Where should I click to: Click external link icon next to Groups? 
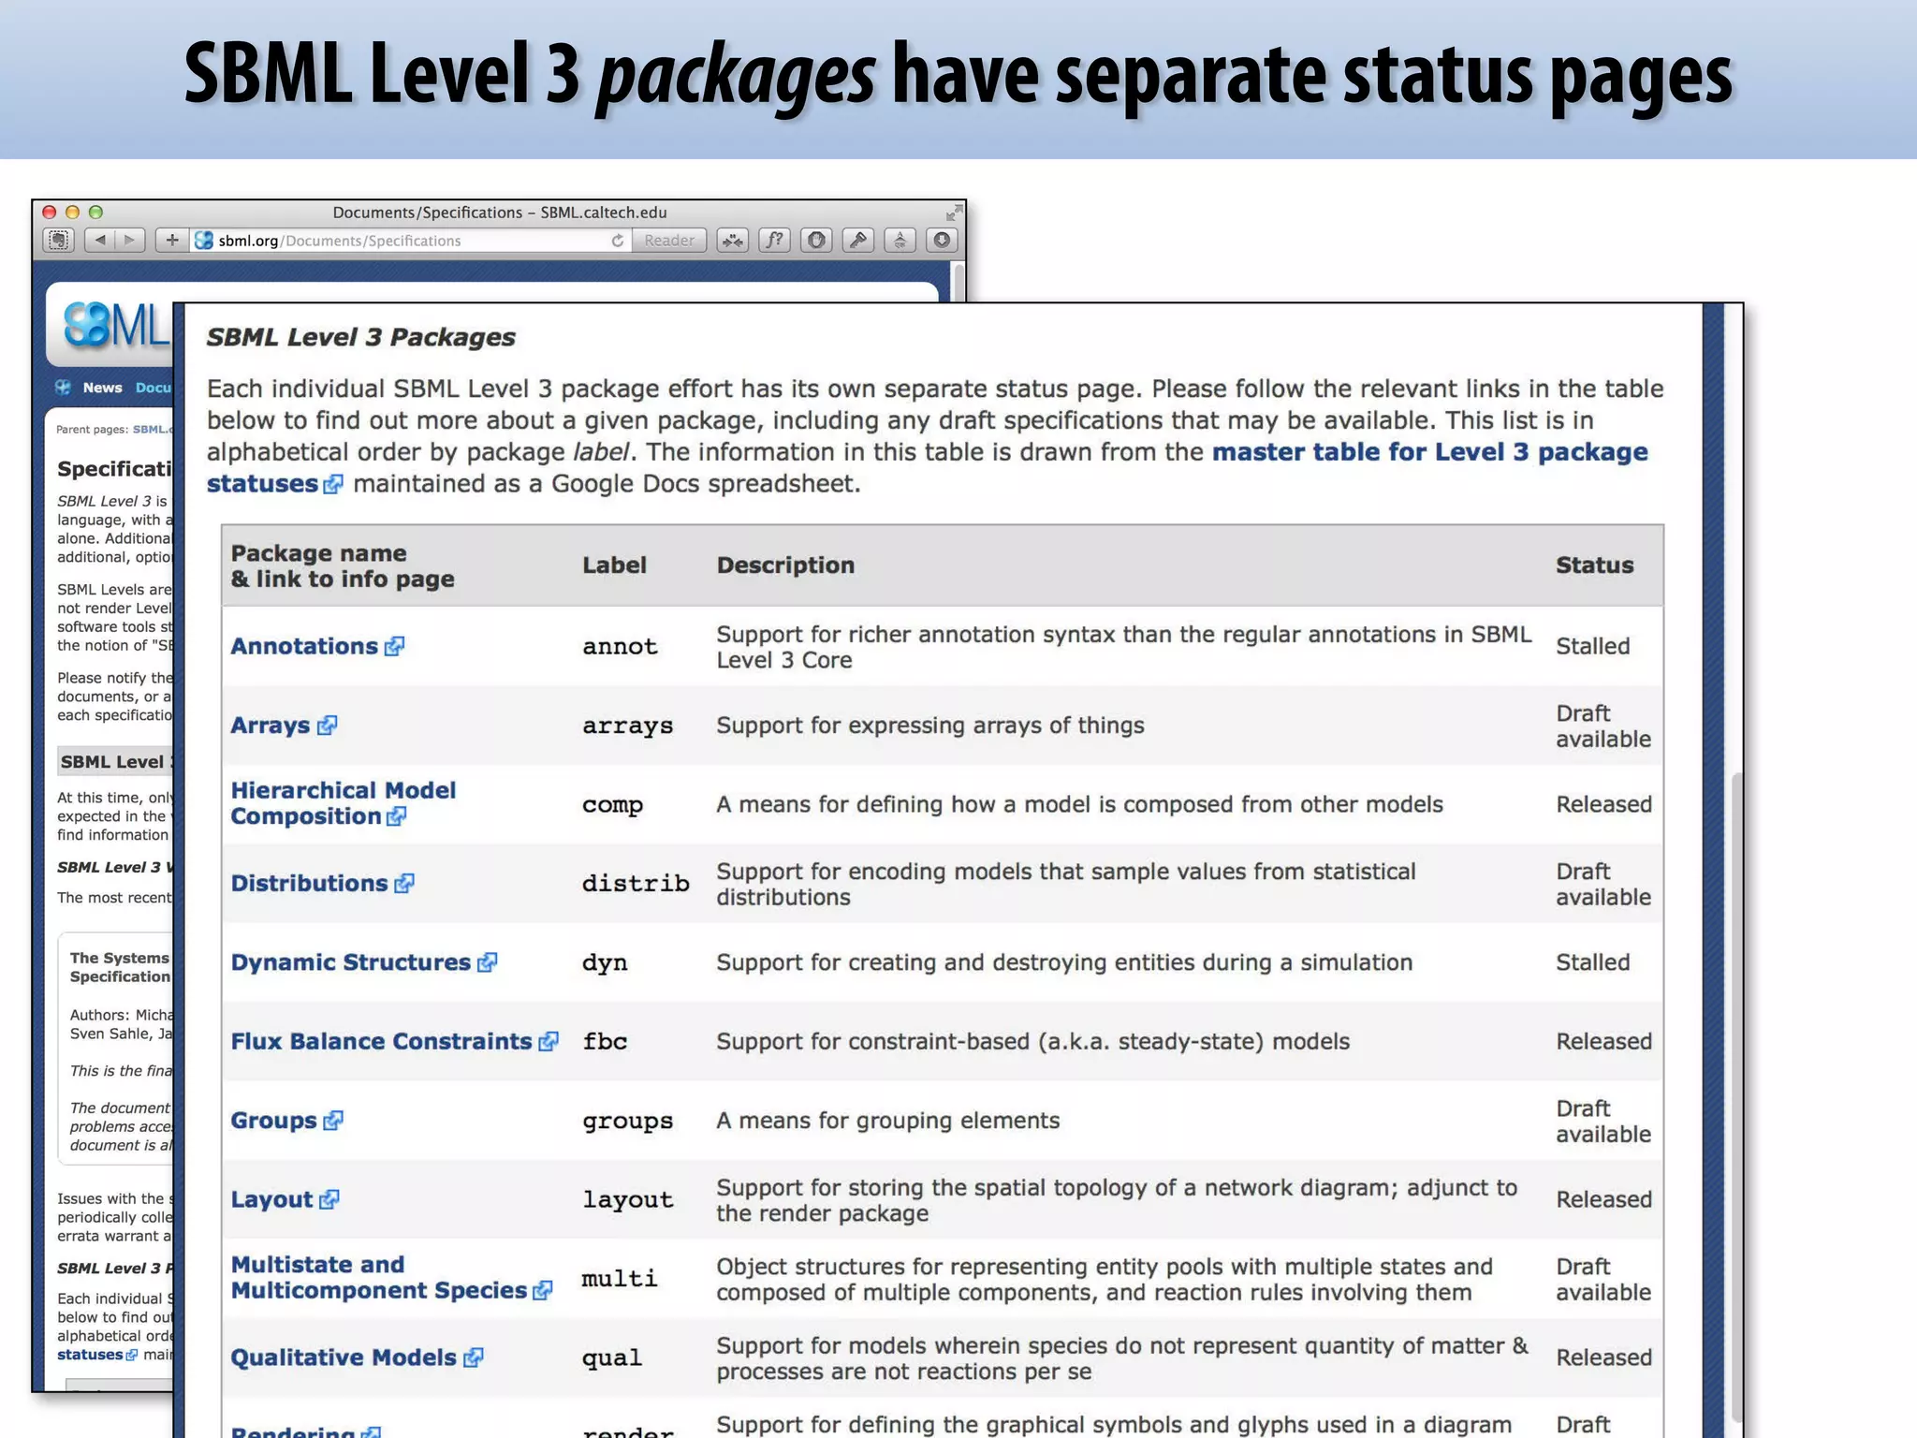333,1121
